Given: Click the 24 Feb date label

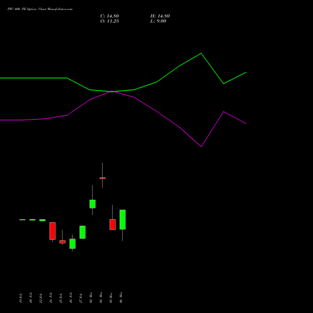Looking at the screenshot, I should [x=51, y=298].
